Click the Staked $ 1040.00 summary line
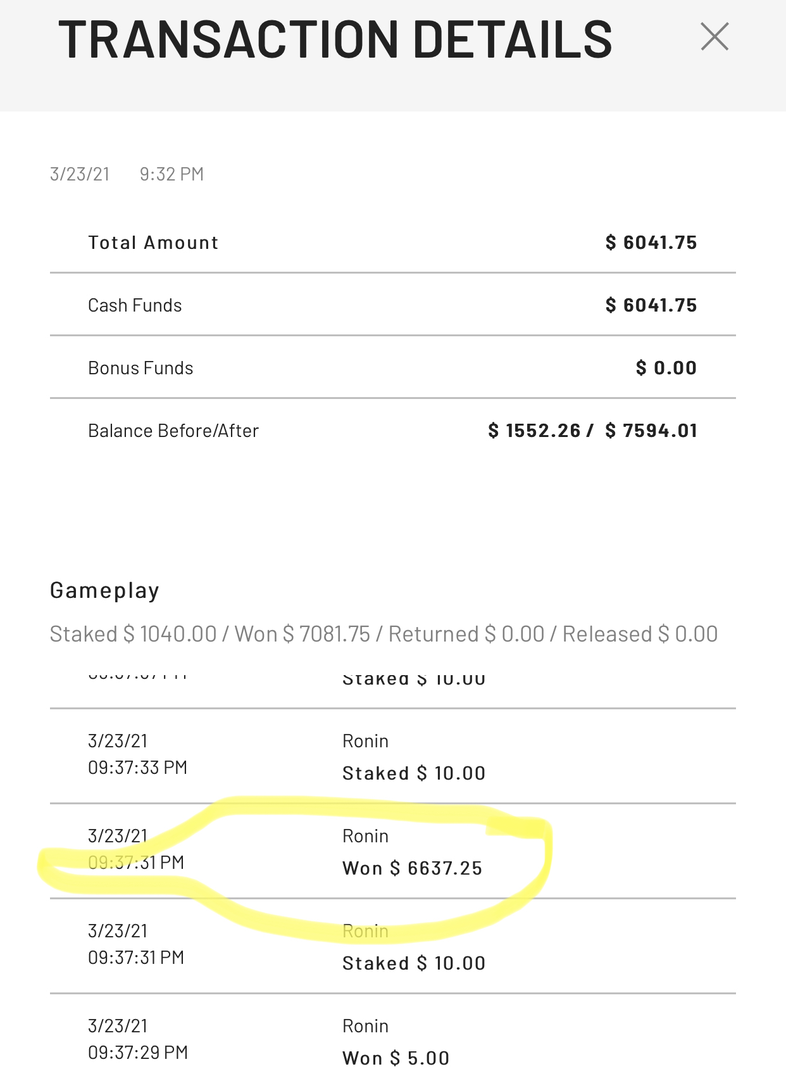786x1083 pixels. tap(133, 634)
